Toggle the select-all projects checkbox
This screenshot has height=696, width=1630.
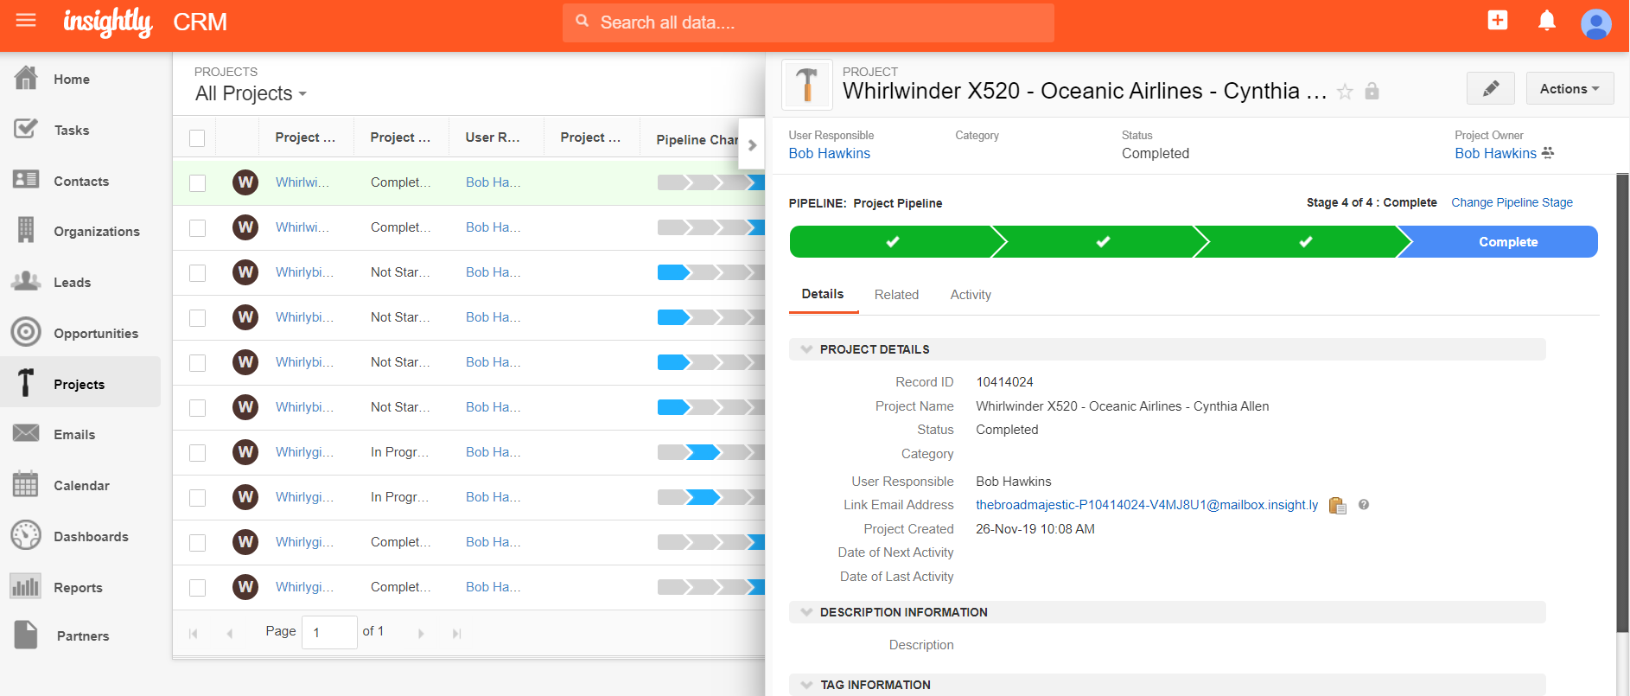[x=197, y=138]
